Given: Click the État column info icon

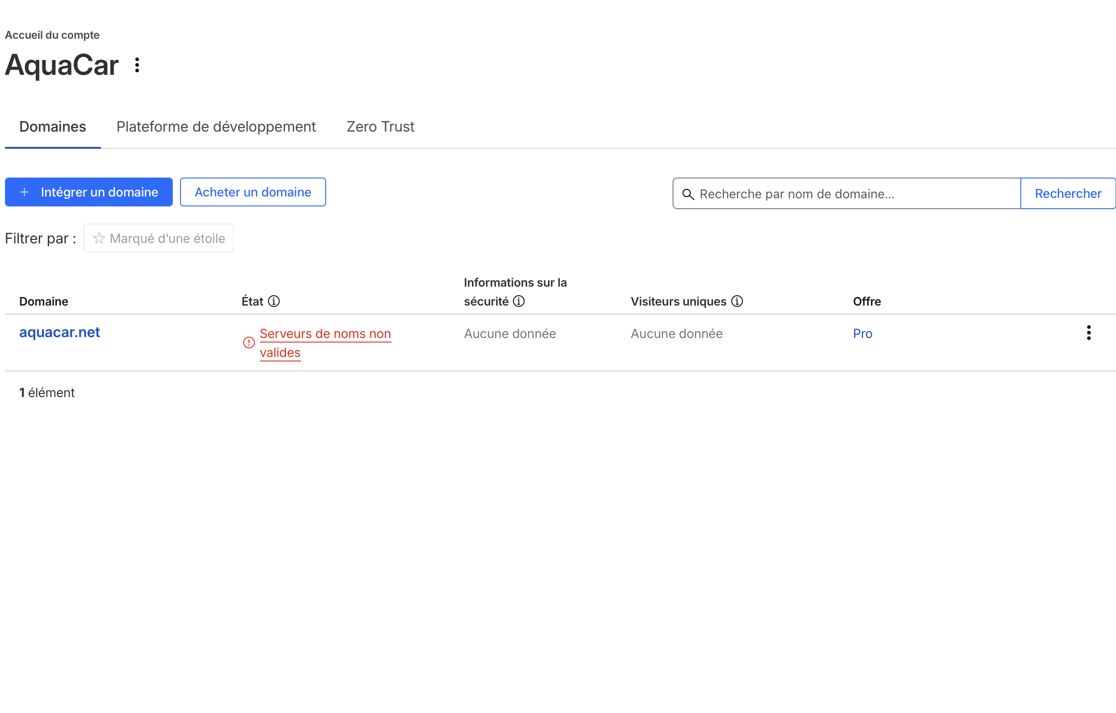Looking at the screenshot, I should click(x=274, y=302).
